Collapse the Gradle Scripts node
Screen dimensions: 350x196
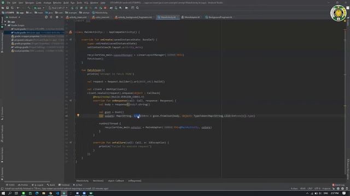coord(5,26)
